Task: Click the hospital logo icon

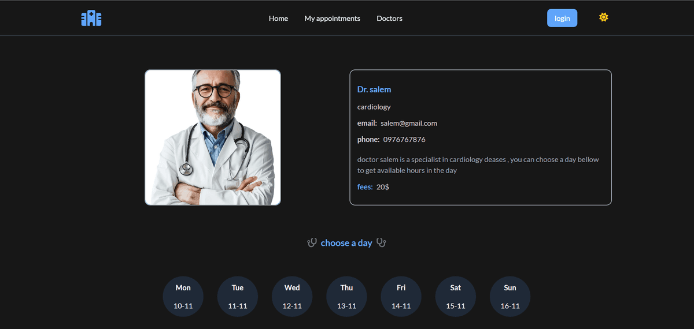Action: [91, 18]
